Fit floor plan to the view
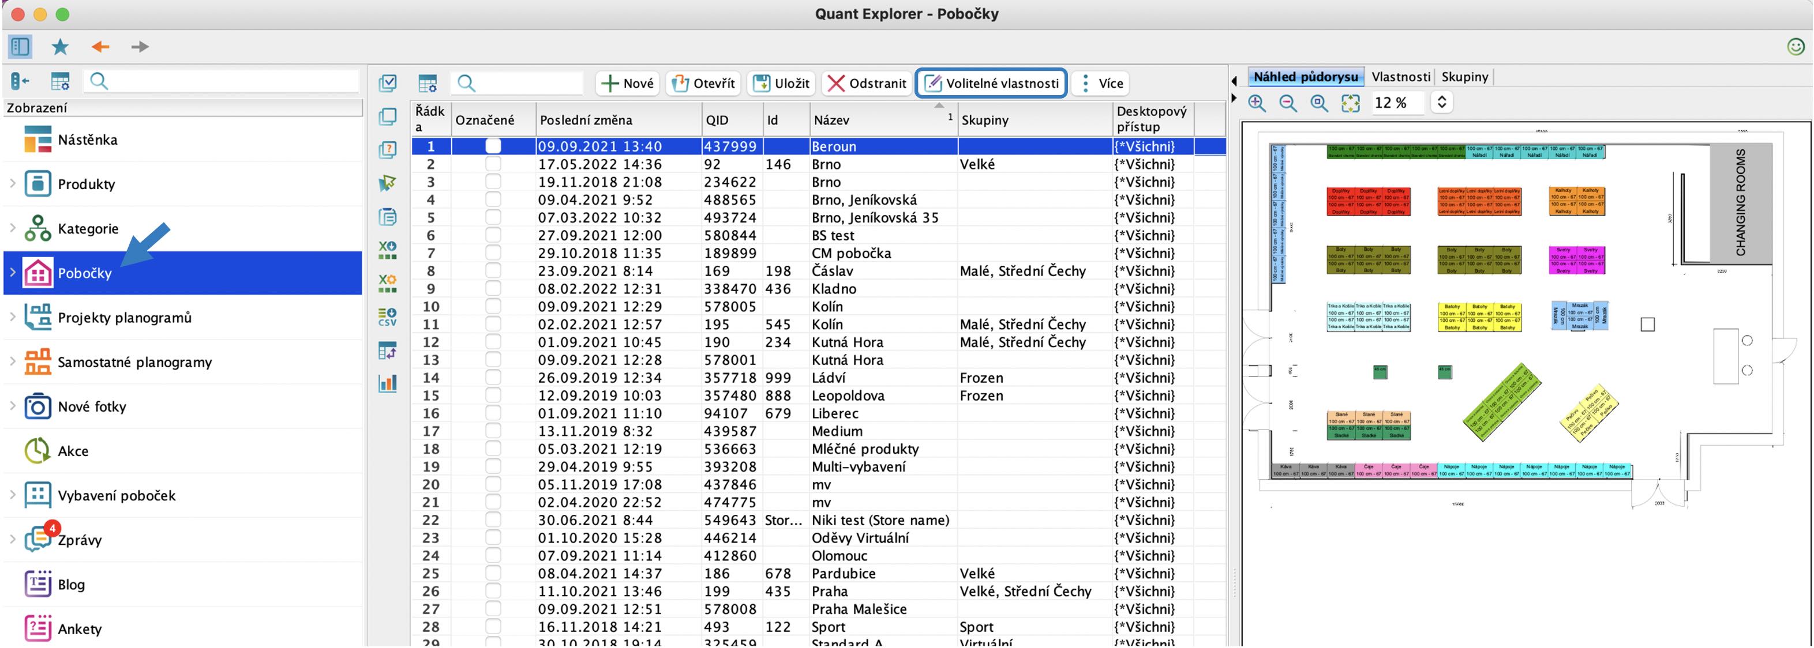The height and width of the screenshot is (648, 1814). [1351, 103]
